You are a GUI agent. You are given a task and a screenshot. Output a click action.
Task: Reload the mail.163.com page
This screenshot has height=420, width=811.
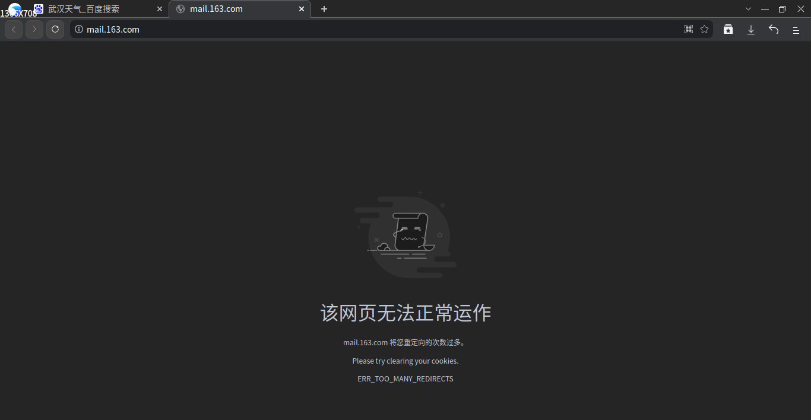tap(55, 28)
